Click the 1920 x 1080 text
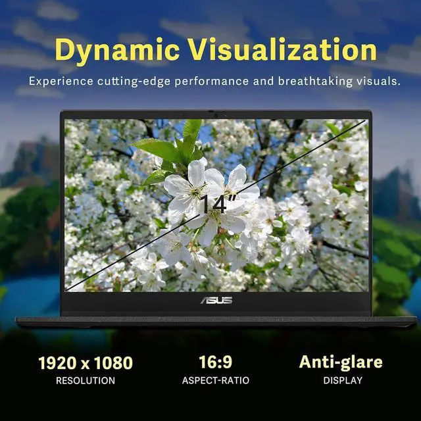421x421 pixels. pos(86,362)
